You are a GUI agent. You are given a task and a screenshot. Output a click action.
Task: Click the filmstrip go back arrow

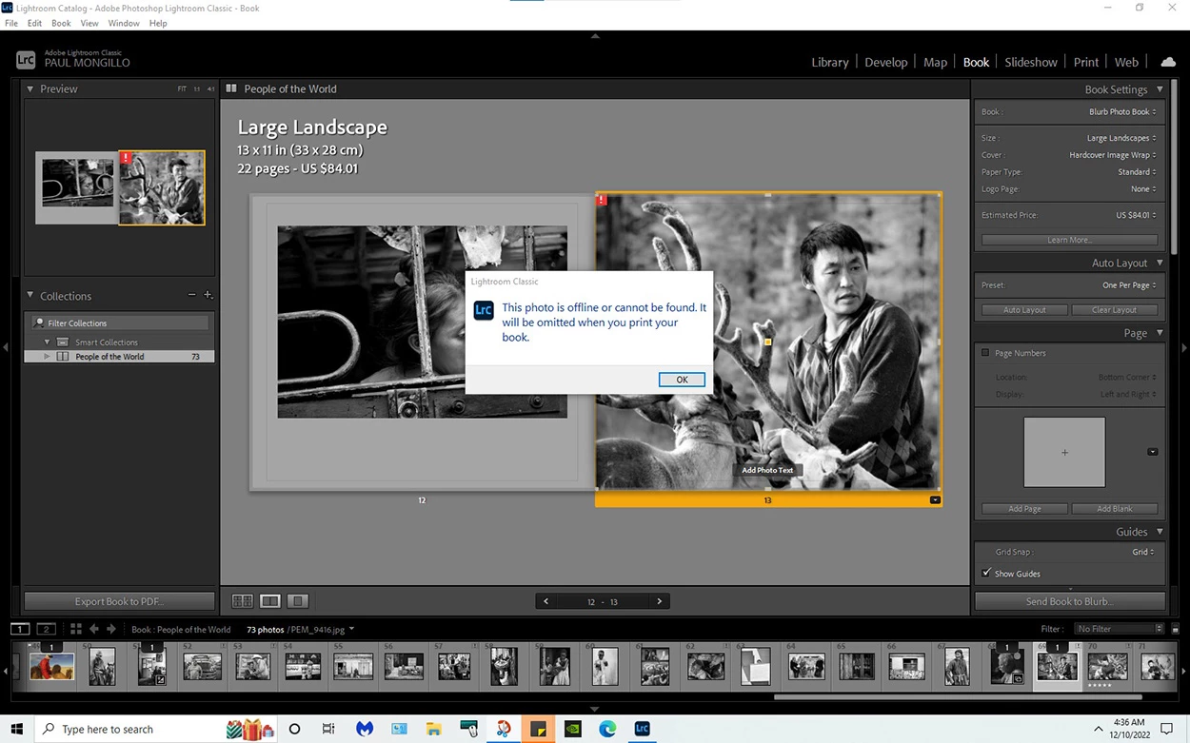click(94, 629)
